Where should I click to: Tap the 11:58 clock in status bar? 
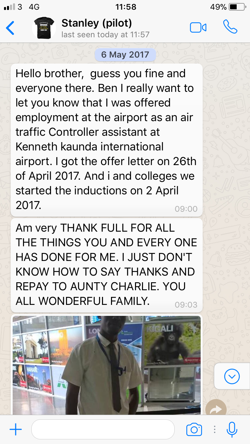(x=126, y=7)
